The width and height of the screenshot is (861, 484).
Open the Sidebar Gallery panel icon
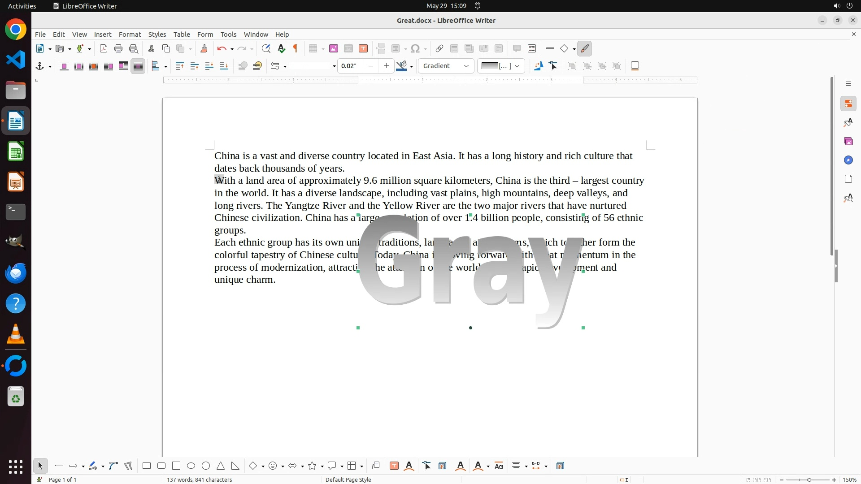tap(848, 142)
